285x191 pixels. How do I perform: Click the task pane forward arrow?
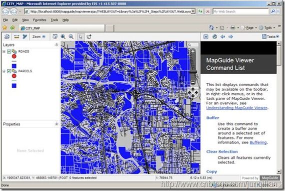230,37
